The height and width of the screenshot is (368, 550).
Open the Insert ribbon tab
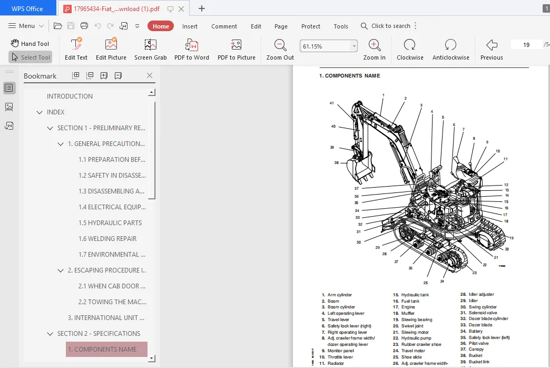[x=190, y=26]
